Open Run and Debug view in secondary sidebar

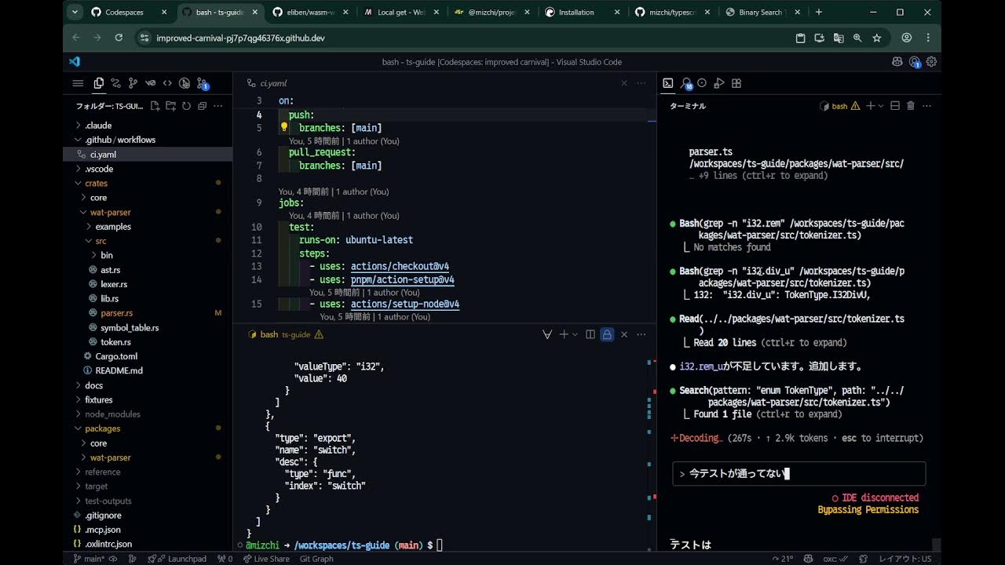pos(720,83)
